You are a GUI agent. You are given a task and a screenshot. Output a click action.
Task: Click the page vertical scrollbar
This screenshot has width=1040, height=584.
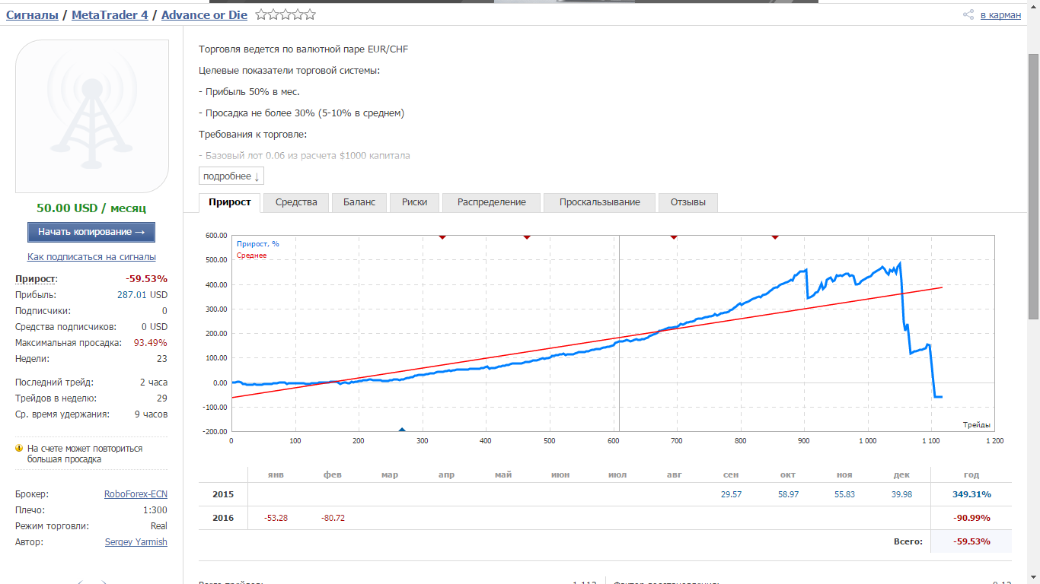(x=1033, y=186)
